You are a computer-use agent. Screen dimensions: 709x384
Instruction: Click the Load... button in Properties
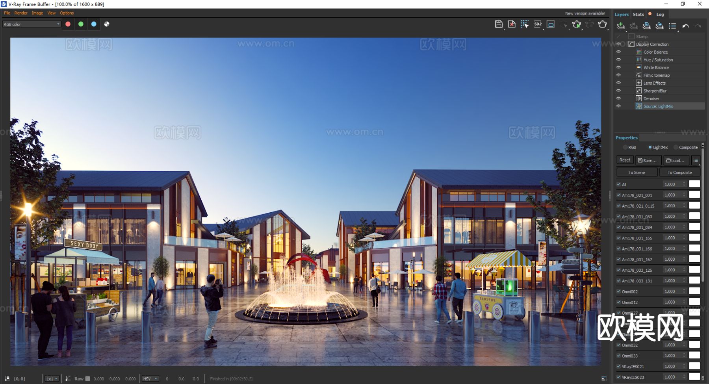tap(676, 160)
